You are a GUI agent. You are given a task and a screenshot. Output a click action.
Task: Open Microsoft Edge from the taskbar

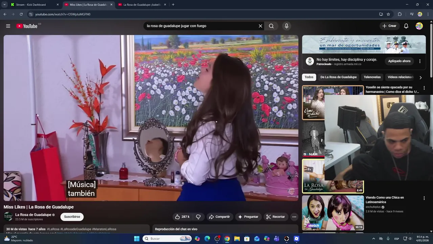(x=207, y=239)
